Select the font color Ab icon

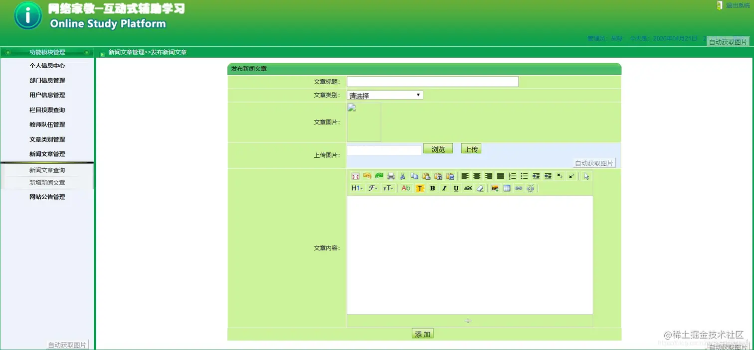[406, 188]
